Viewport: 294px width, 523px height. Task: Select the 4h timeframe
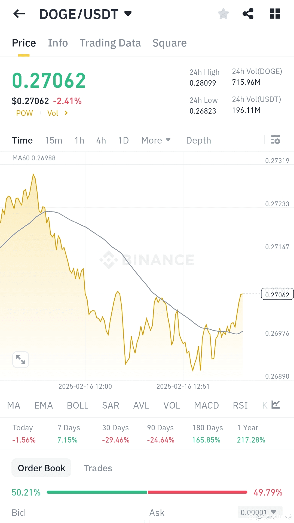[x=101, y=140]
